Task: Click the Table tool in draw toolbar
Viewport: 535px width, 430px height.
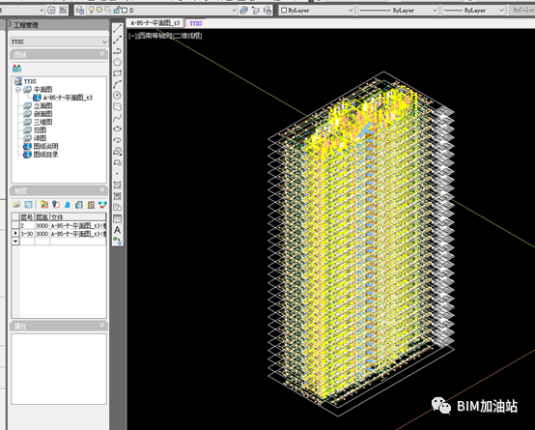Action: pyautogui.click(x=118, y=218)
